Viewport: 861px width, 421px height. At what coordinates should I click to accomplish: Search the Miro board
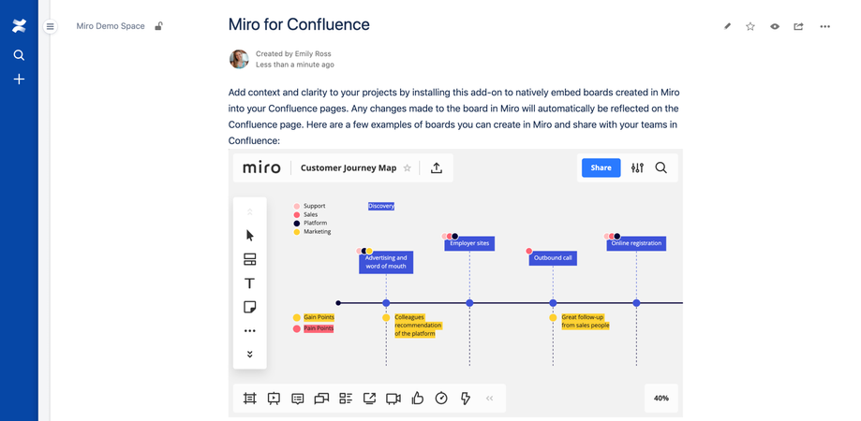661,167
